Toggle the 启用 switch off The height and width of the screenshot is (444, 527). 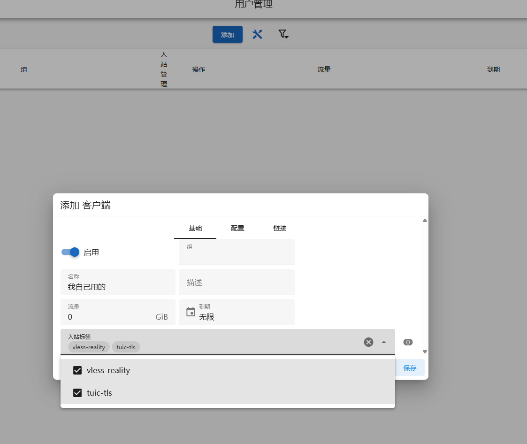click(70, 252)
